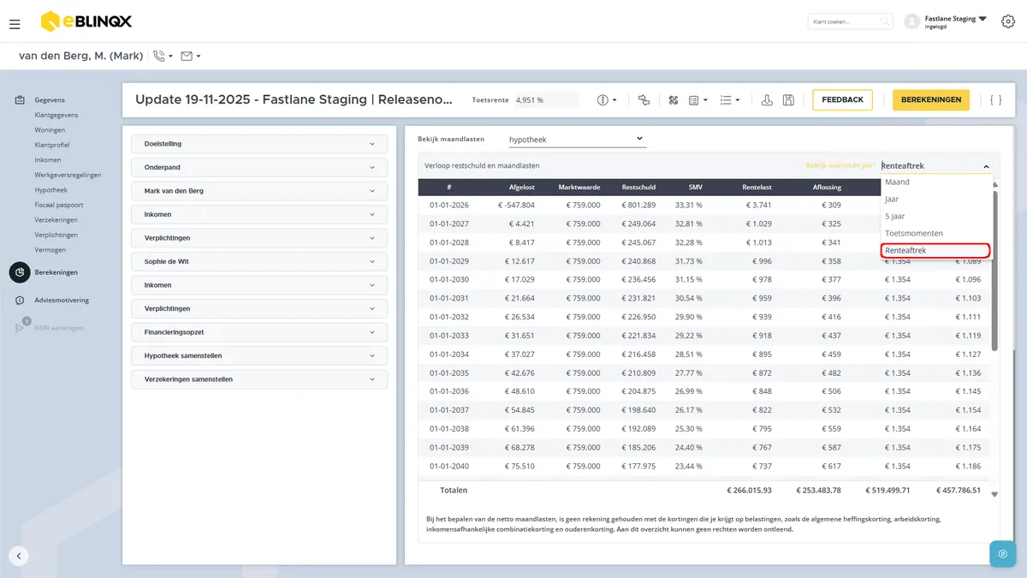Click the four-blade fan icon in toolbar
The height and width of the screenshot is (578, 1027).
(x=674, y=100)
